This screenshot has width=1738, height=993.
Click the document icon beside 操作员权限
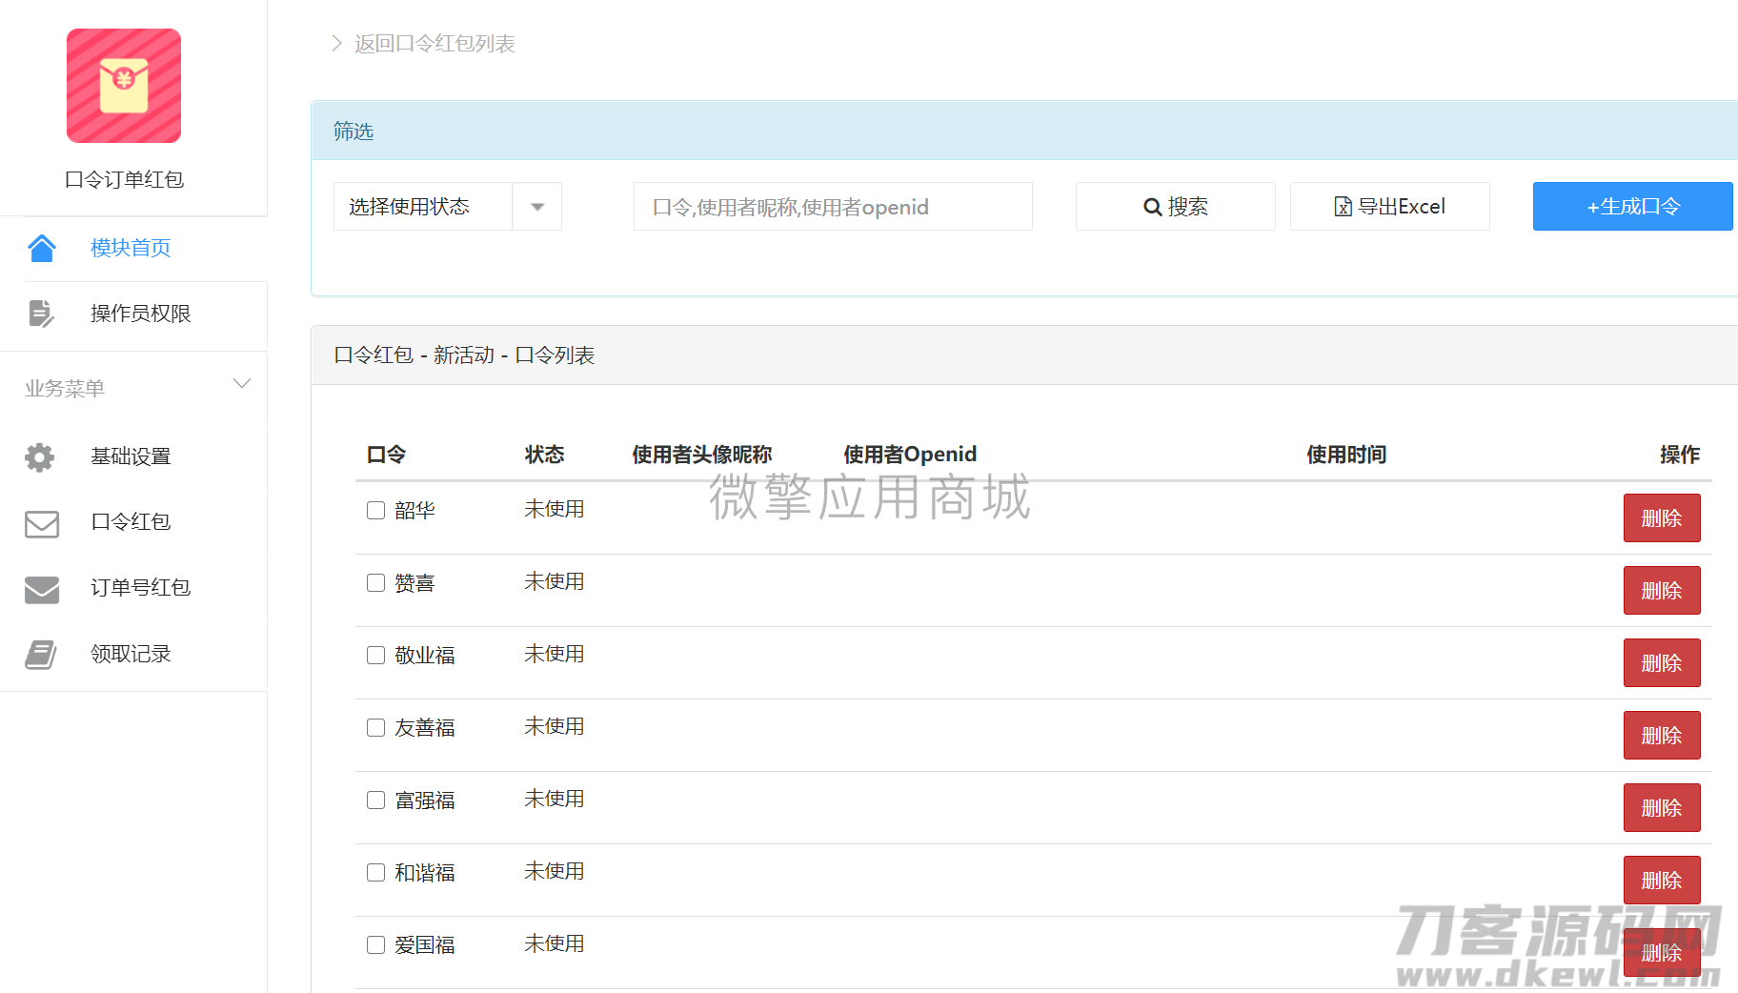click(41, 314)
